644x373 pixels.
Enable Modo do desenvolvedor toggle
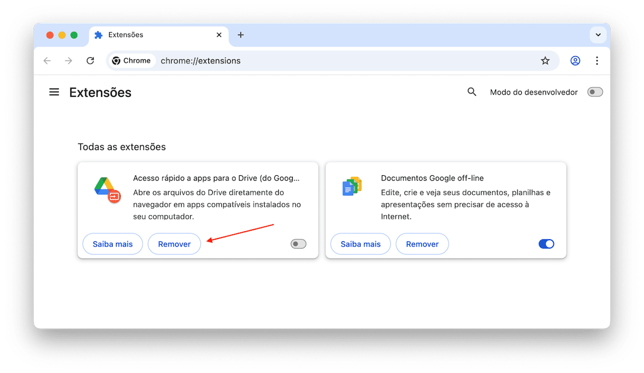pyautogui.click(x=595, y=92)
